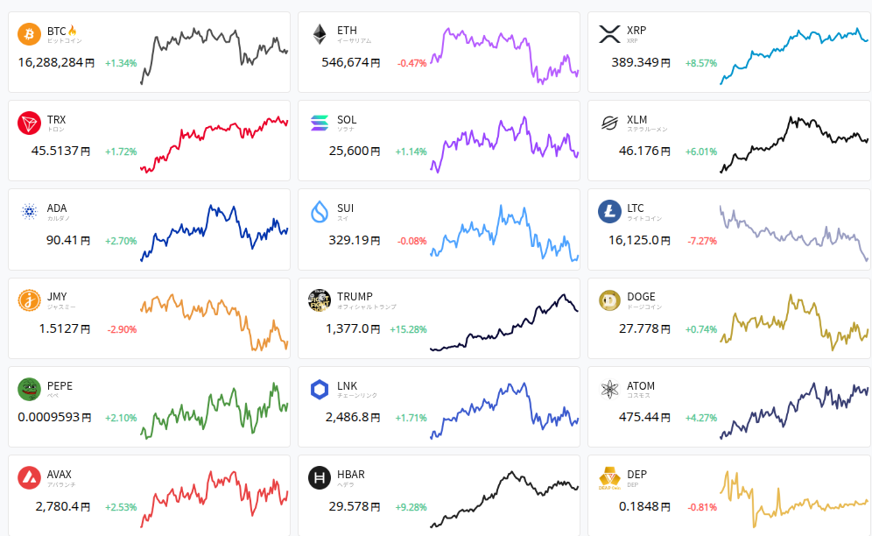Open the JMY orange price chart
Image resolution: width=872 pixels, height=536 pixels.
coord(214,321)
